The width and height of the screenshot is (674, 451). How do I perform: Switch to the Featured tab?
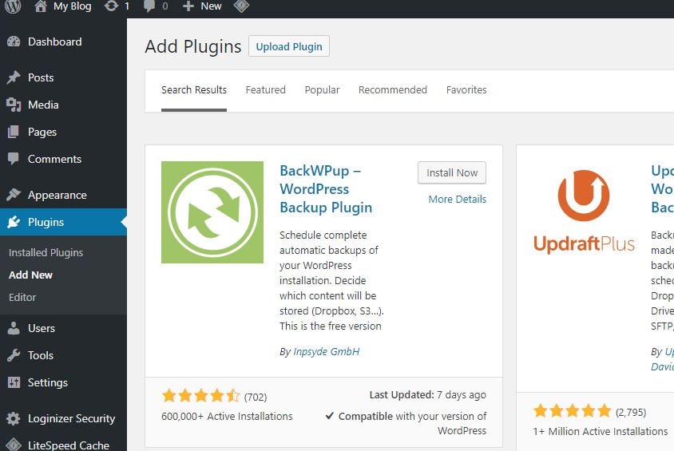(266, 89)
